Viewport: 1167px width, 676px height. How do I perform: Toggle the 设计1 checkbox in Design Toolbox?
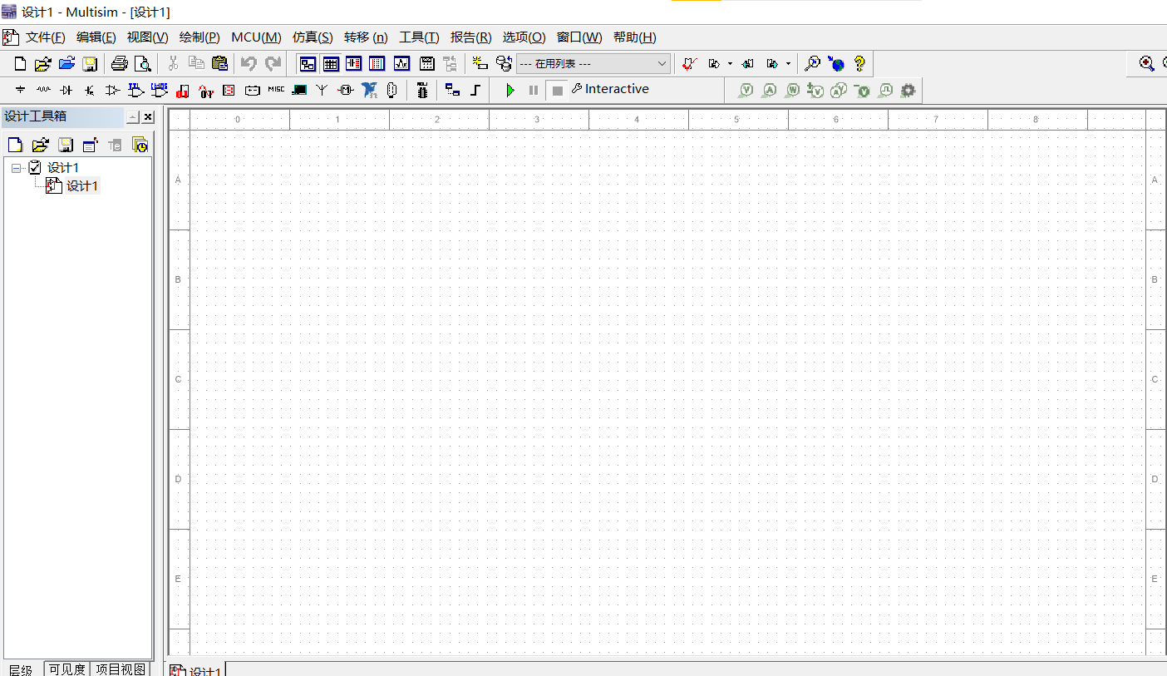(34, 167)
